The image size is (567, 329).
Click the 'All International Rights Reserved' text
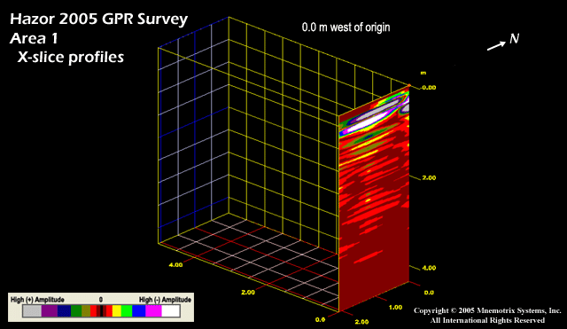click(x=487, y=320)
